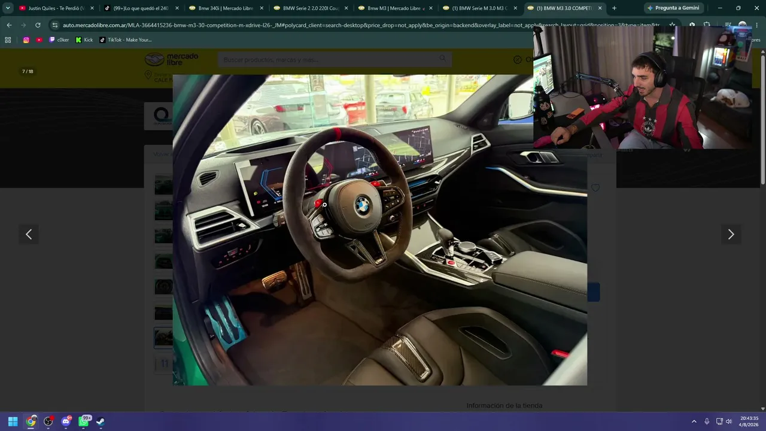766x431 pixels.
Task: Open the Windows Start menu
Action: (x=13, y=421)
